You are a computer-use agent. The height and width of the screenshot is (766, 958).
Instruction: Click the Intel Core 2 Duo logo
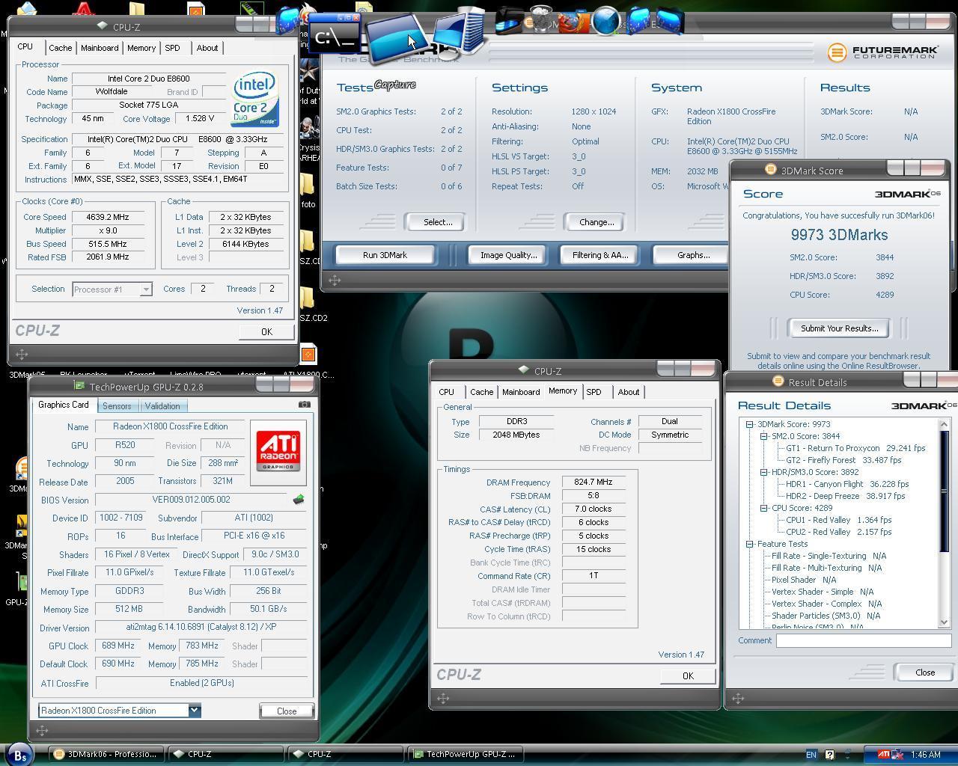tap(255, 99)
